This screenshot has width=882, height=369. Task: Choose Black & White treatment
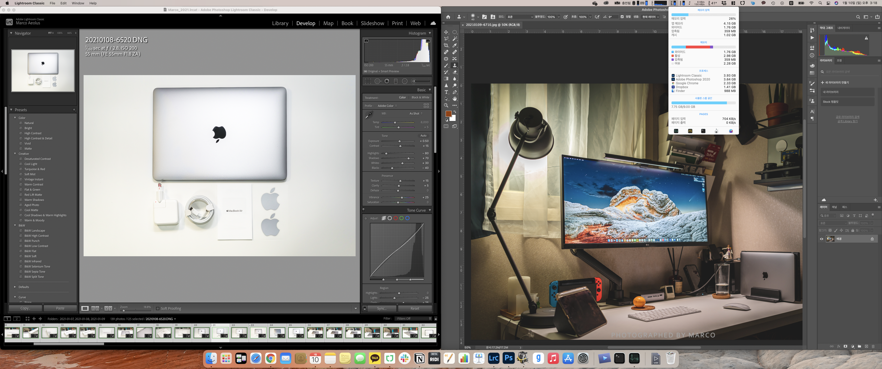420,98
